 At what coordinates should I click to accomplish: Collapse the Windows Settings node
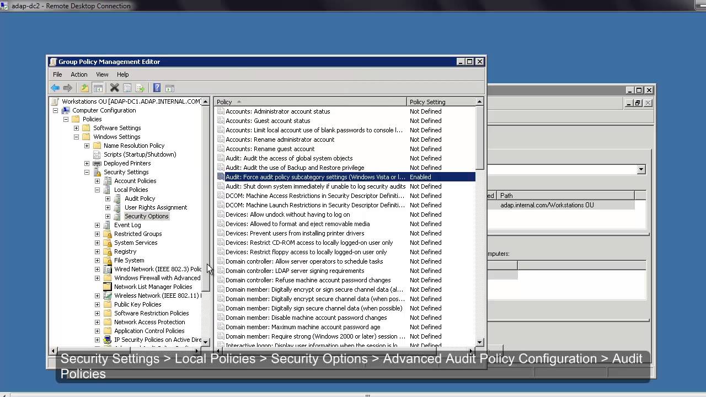click(x=76, y=137)
